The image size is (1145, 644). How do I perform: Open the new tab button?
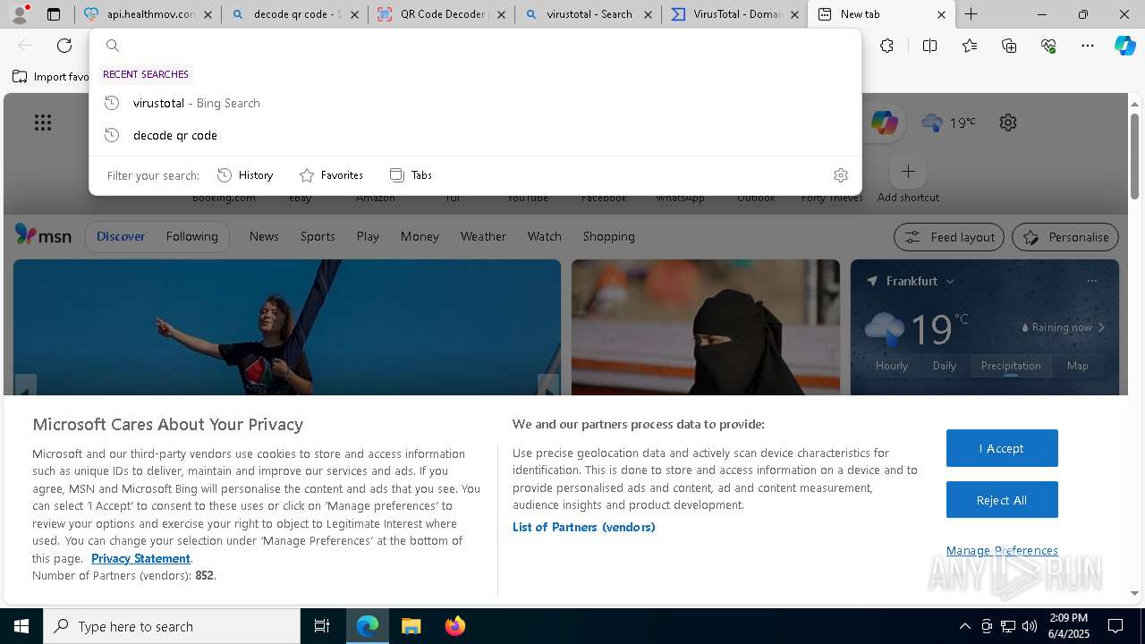(x=971, y=14)
